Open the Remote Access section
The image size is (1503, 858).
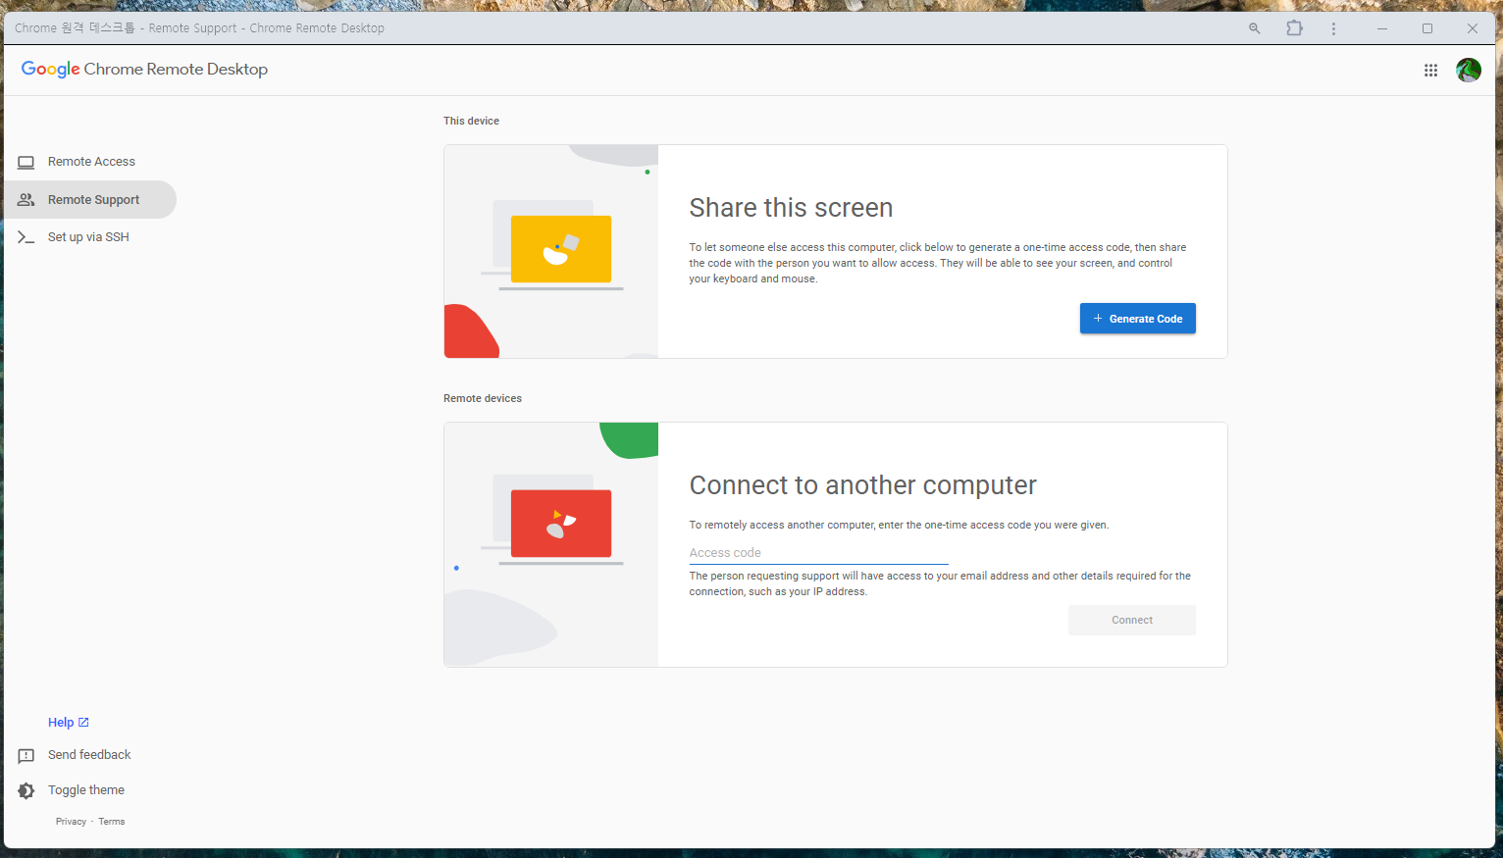(x=90, y=162)
